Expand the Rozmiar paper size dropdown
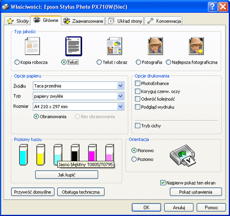 click(121, 107)
